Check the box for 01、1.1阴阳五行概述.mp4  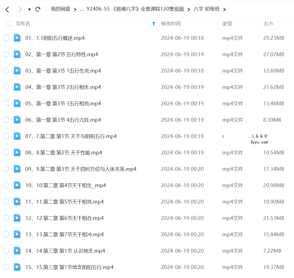(x=6, y=38)
